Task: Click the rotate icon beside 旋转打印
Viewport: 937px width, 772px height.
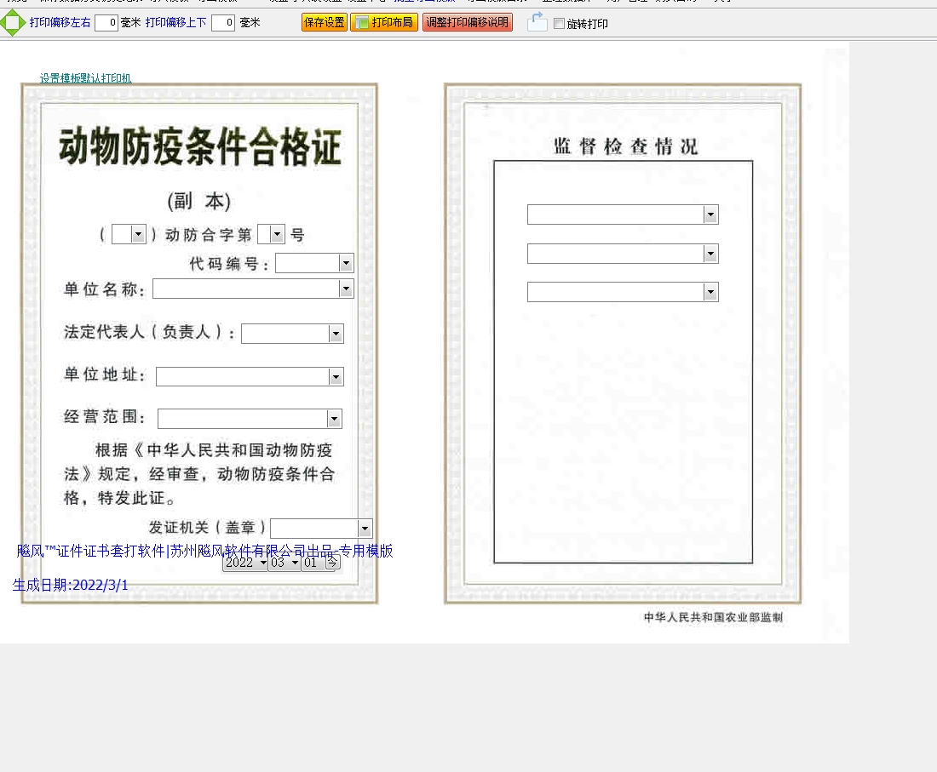Action: (x=537, y=23)
